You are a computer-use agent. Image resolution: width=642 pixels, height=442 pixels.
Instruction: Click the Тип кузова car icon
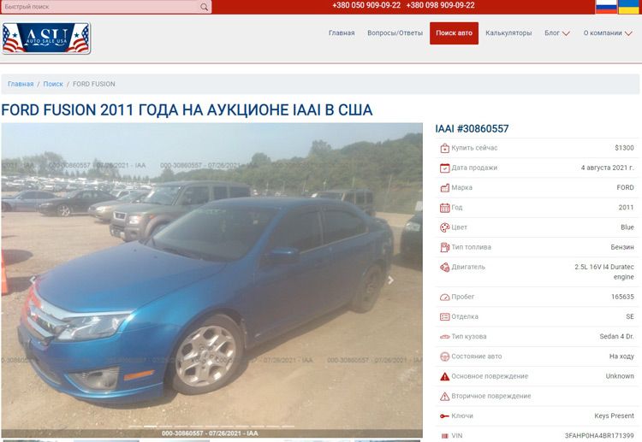click(x=444, y=337)
